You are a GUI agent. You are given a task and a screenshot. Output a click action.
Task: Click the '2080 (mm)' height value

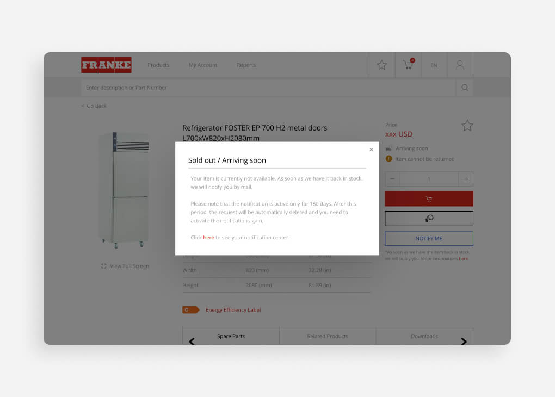[x=259, y=285]
